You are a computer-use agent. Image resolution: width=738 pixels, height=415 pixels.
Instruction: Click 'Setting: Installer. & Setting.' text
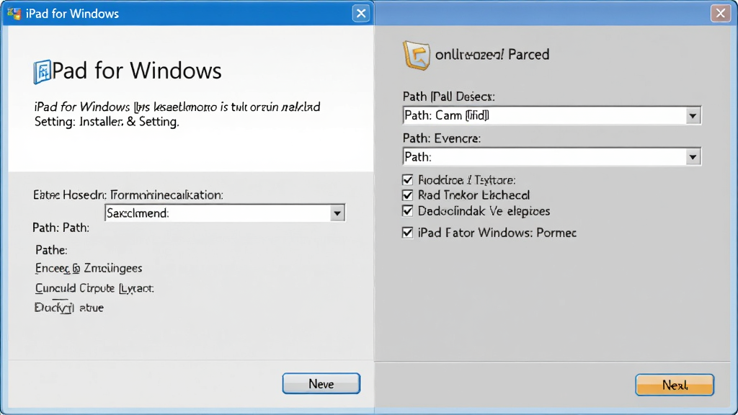(x=107, y=122)
